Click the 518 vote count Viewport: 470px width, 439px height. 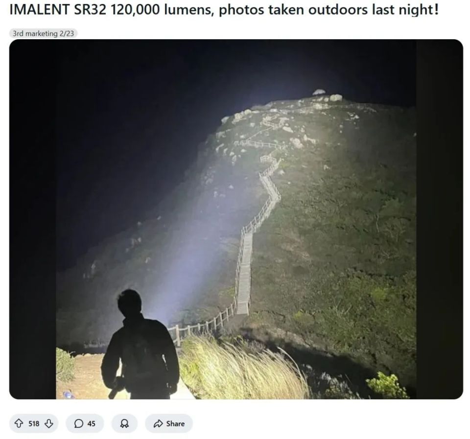coord(34,423)
